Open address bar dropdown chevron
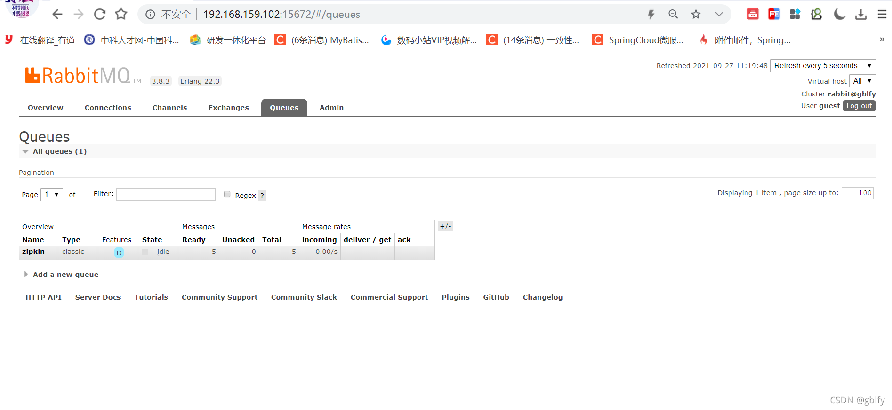Image resolution: width=892 pixels, height=410 pixels. click(719, 15)
